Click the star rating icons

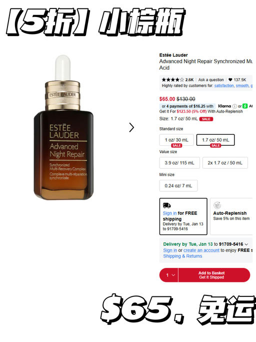pyautogui.click(x=173, y=80)
